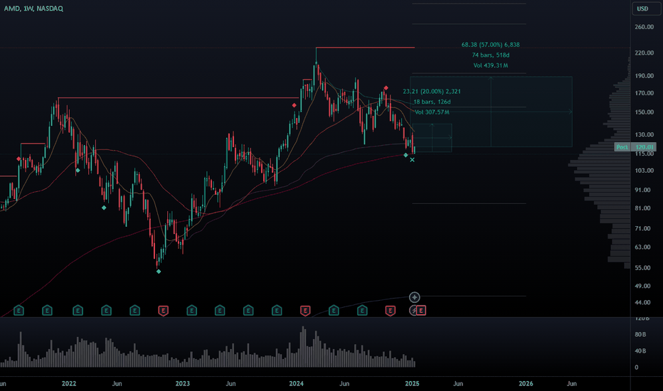Click the 80 B volume axis label
Screen dimensions: 663x391
(x=640, y=334)
